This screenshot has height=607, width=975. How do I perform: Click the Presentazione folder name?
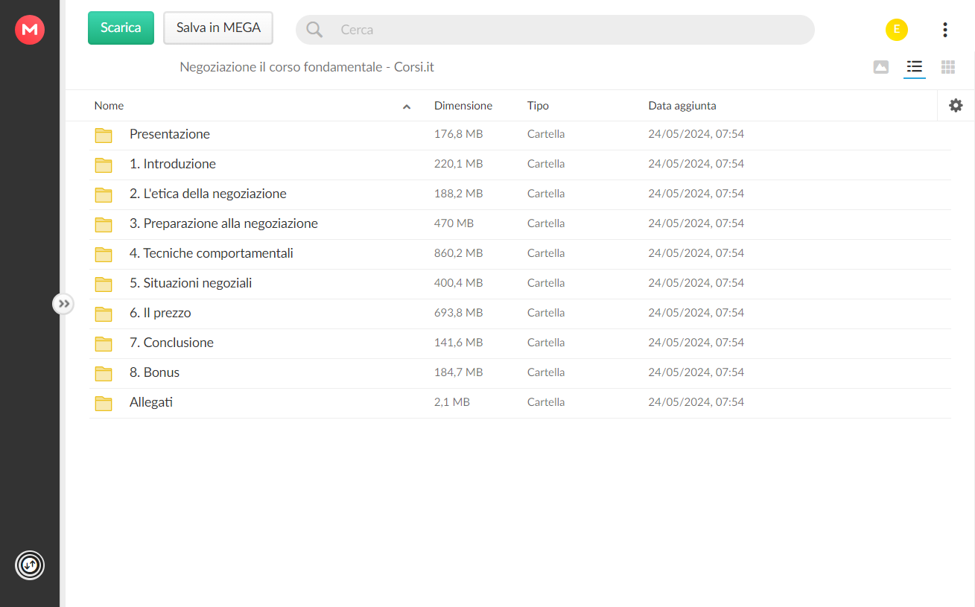coord(170,134)
